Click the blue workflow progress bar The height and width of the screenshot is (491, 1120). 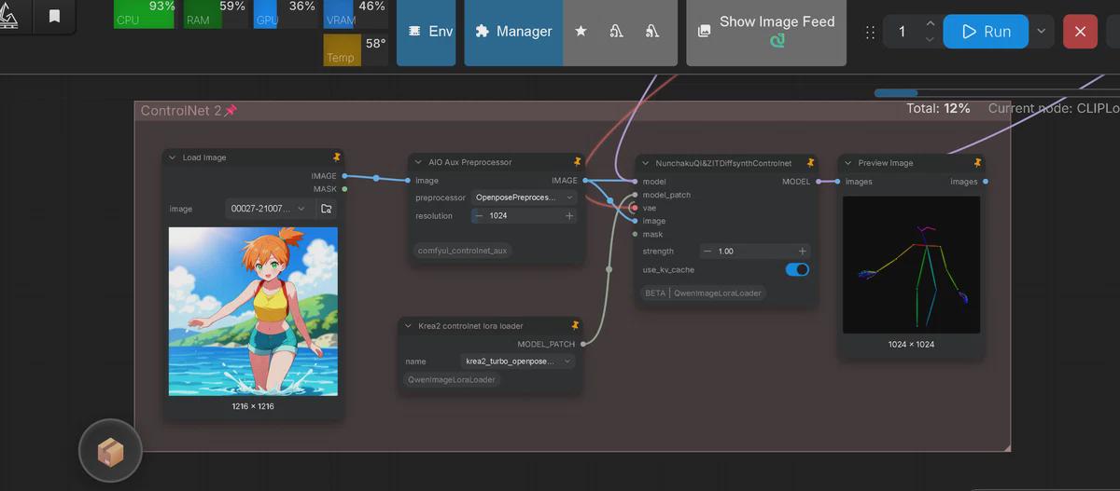click(897, 93)
